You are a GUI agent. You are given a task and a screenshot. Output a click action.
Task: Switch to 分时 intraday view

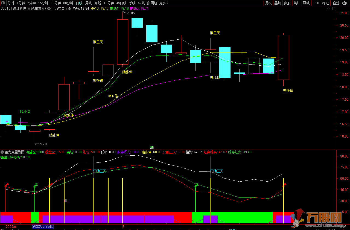point(11,3)
